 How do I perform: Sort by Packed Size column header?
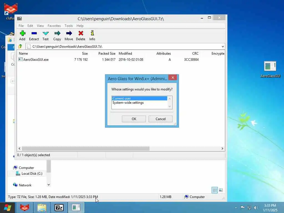(107, 54)
